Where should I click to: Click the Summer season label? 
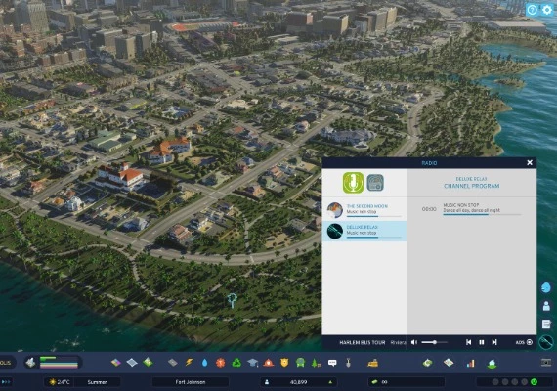98,382
